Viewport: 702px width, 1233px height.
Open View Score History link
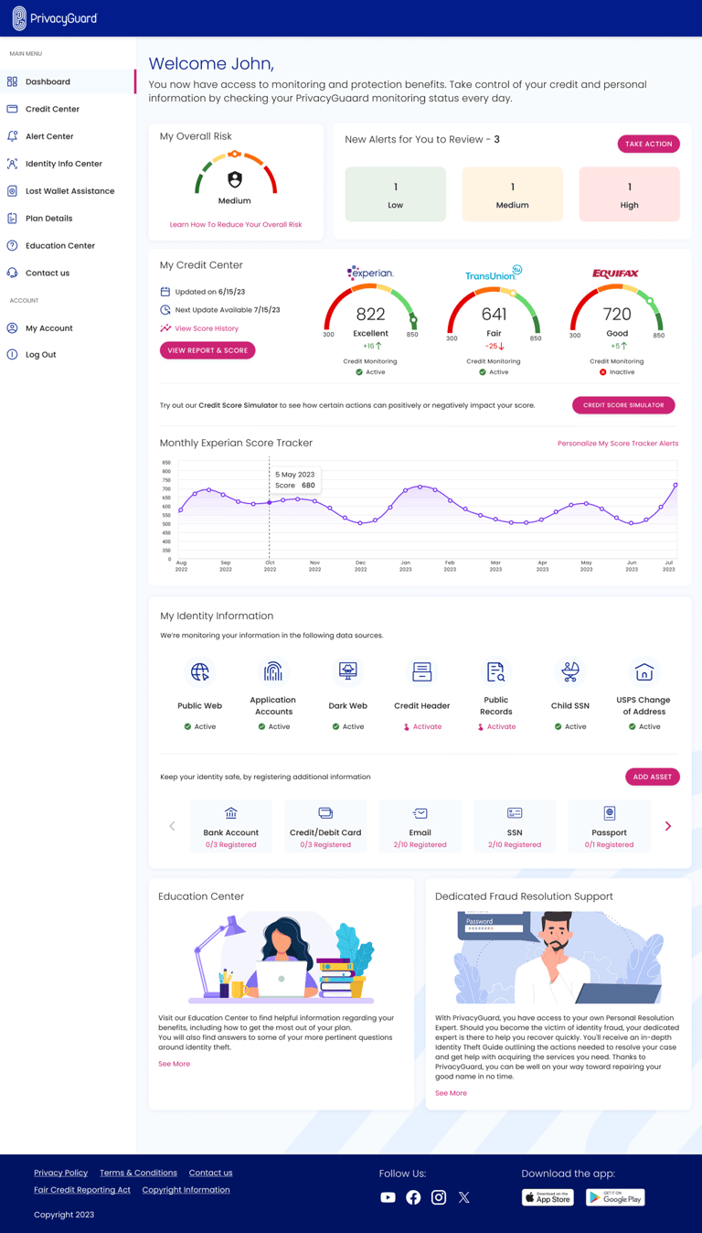tap(207, 328)
